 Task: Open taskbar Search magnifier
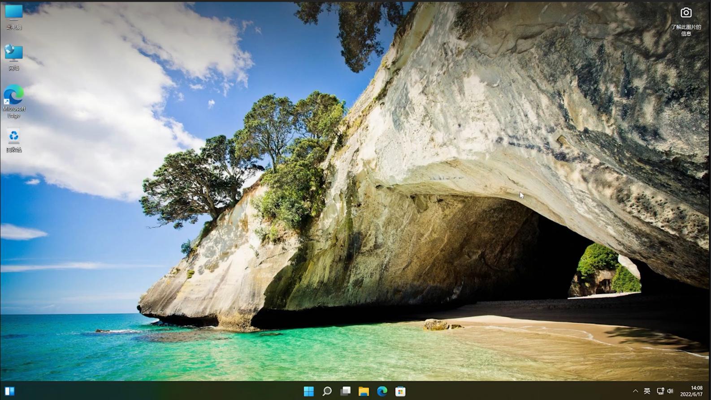pos(327,391)
